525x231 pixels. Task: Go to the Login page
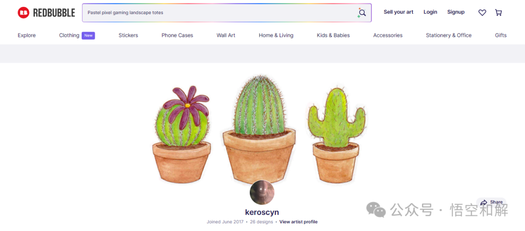coord(430,12)
